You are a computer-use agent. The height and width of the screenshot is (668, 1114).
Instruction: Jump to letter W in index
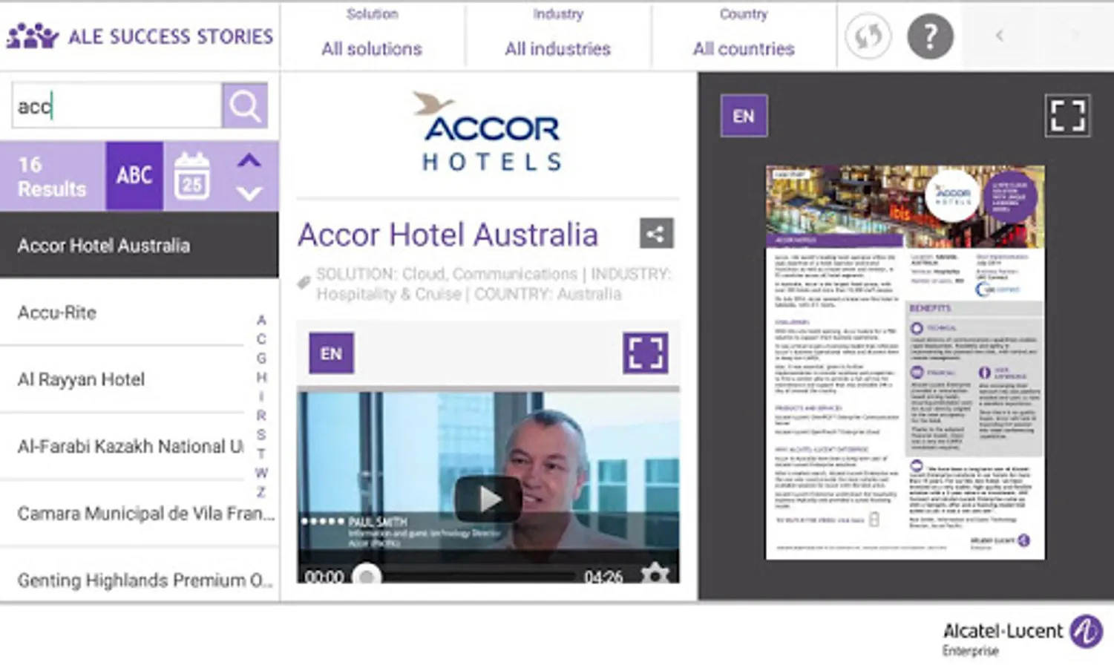(261, 473)
